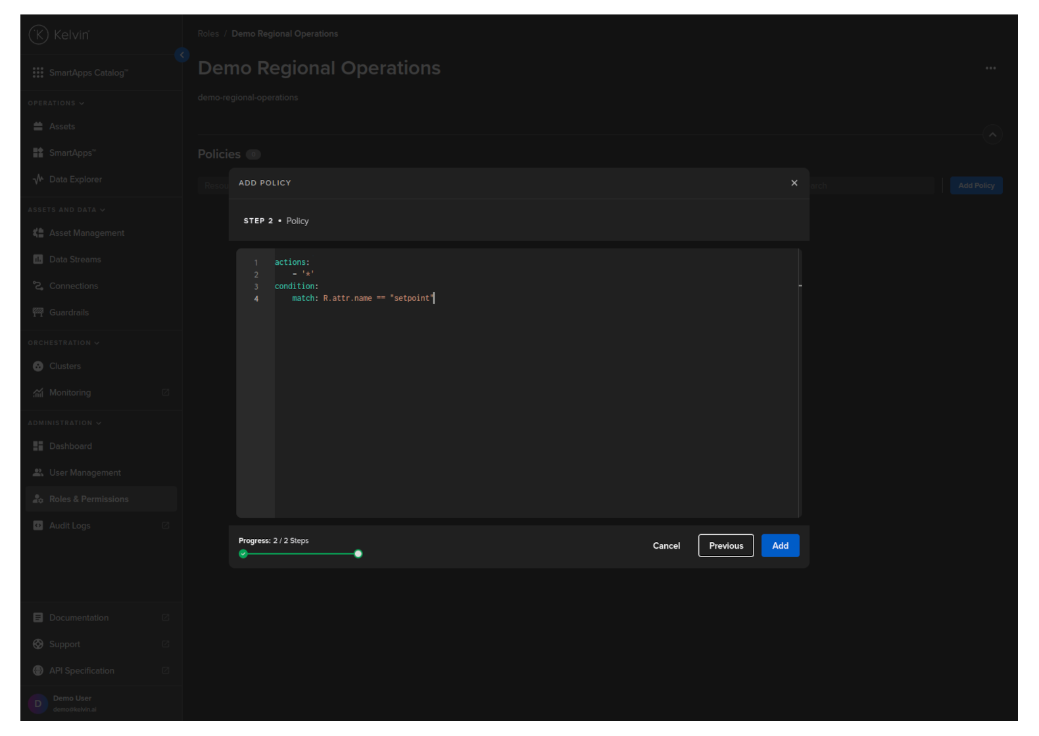Viewport: 1039px width, 736px height.
Task: Collapse the Administration section
Action: pos(99,423)
